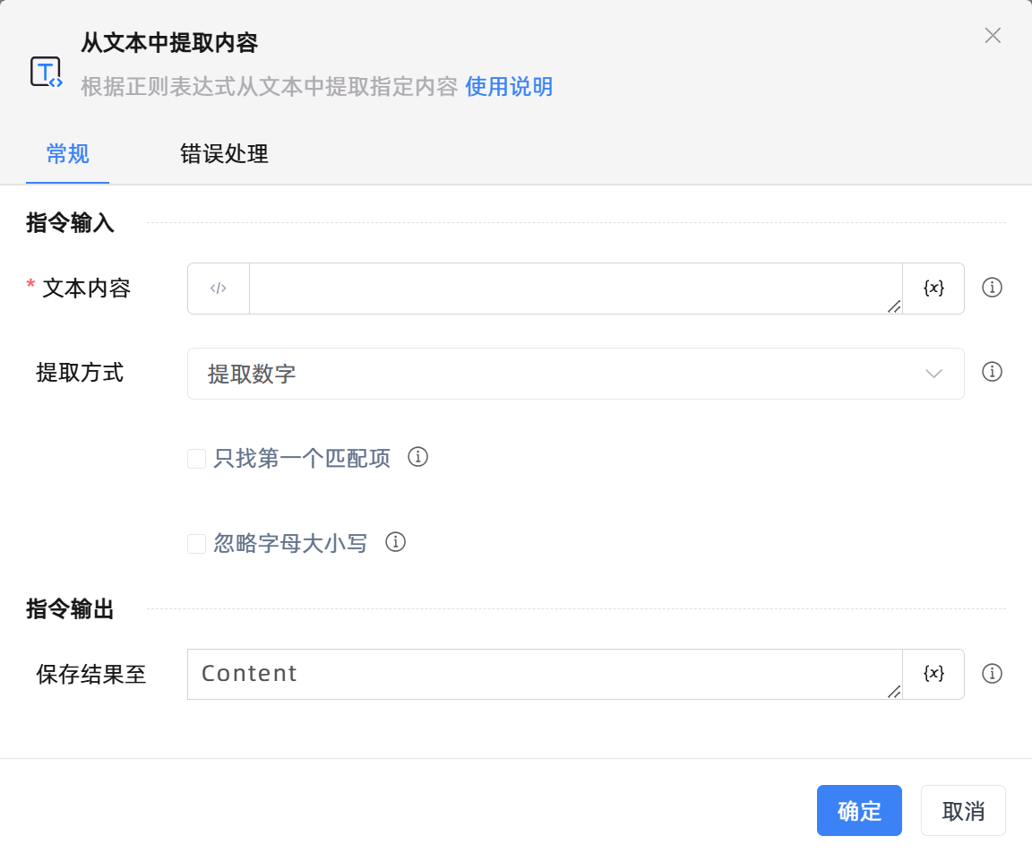Click the 取消 button
The height and width of the screenshot is (862, 1032).
pyautogui.click(x=963, y=811)
